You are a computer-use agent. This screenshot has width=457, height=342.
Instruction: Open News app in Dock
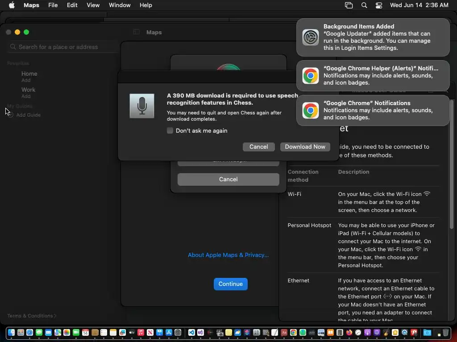tap(150, 332)
